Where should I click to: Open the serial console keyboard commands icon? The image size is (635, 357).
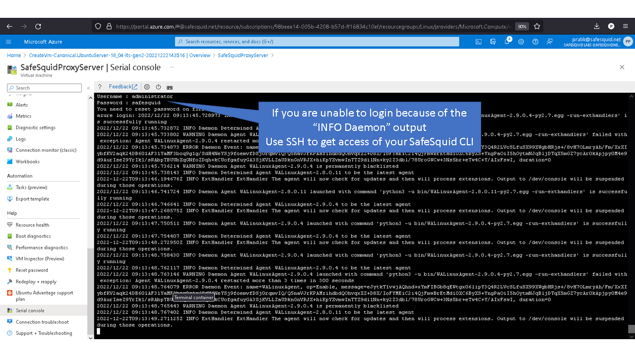[170, 87]
